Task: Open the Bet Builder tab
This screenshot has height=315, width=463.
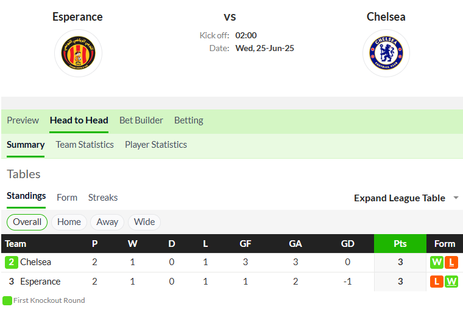Action: pos(141,120)
